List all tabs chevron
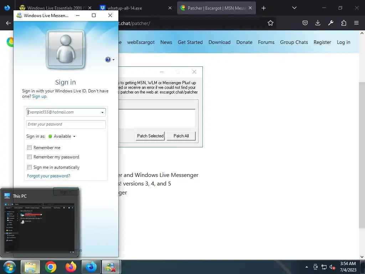 click(294, 8)
